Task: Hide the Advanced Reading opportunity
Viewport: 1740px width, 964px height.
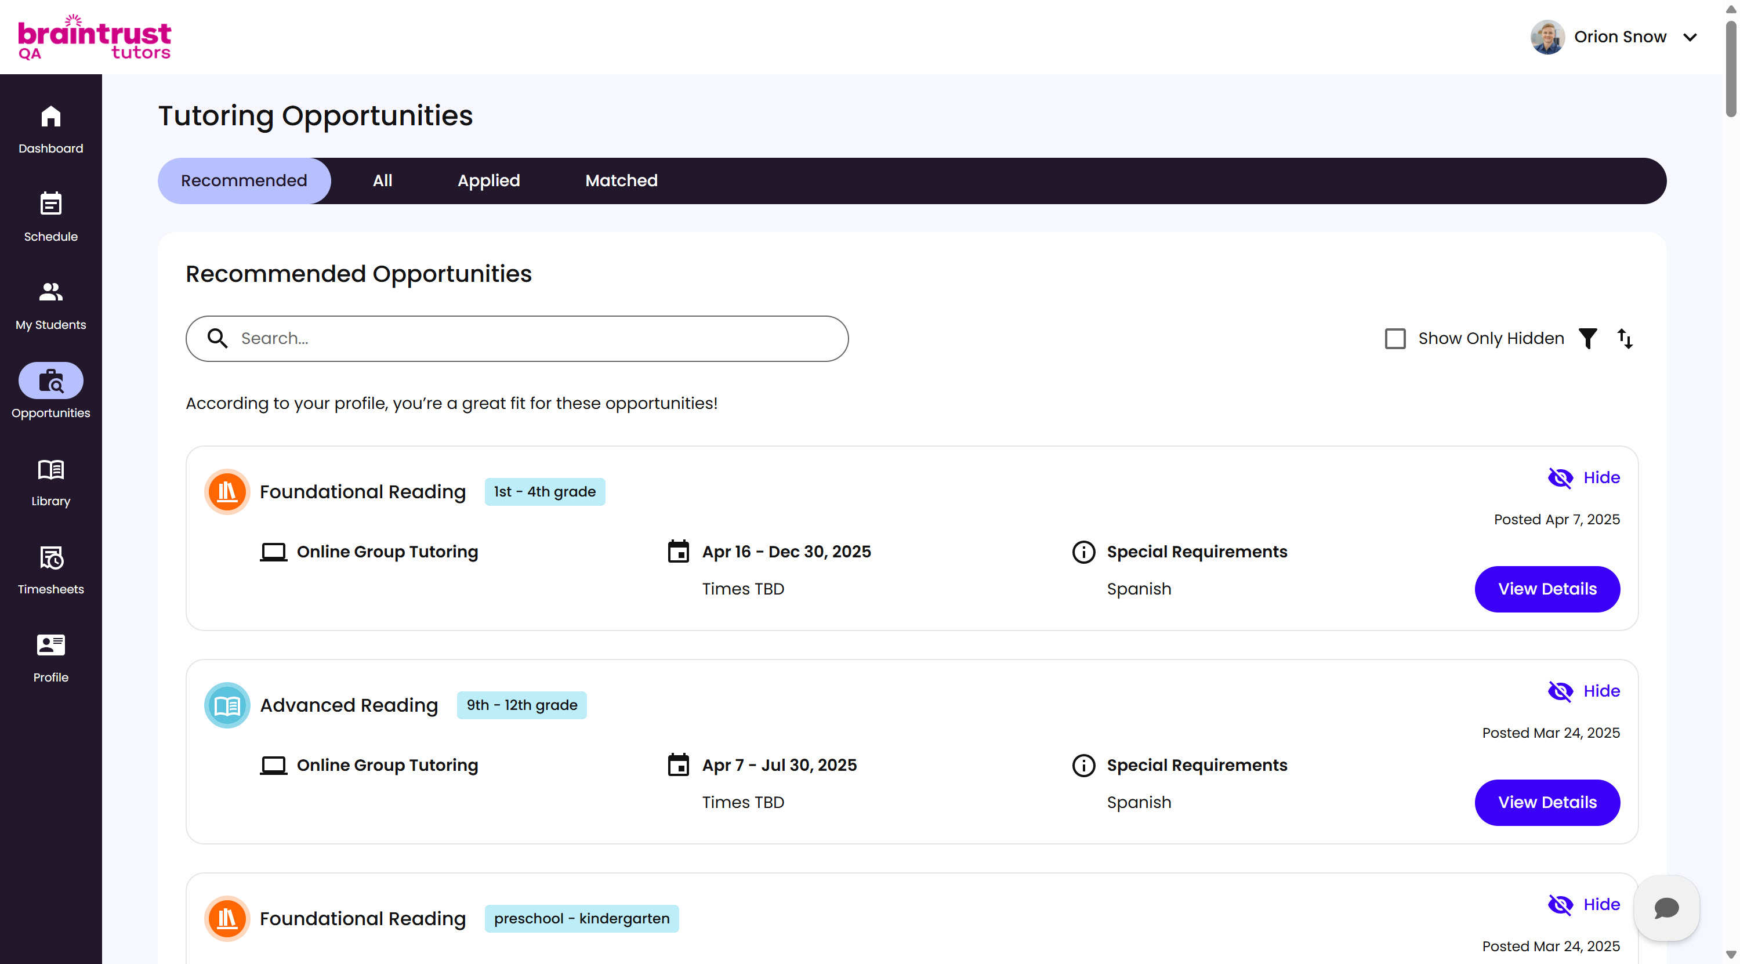Action: pos(1583,691)
